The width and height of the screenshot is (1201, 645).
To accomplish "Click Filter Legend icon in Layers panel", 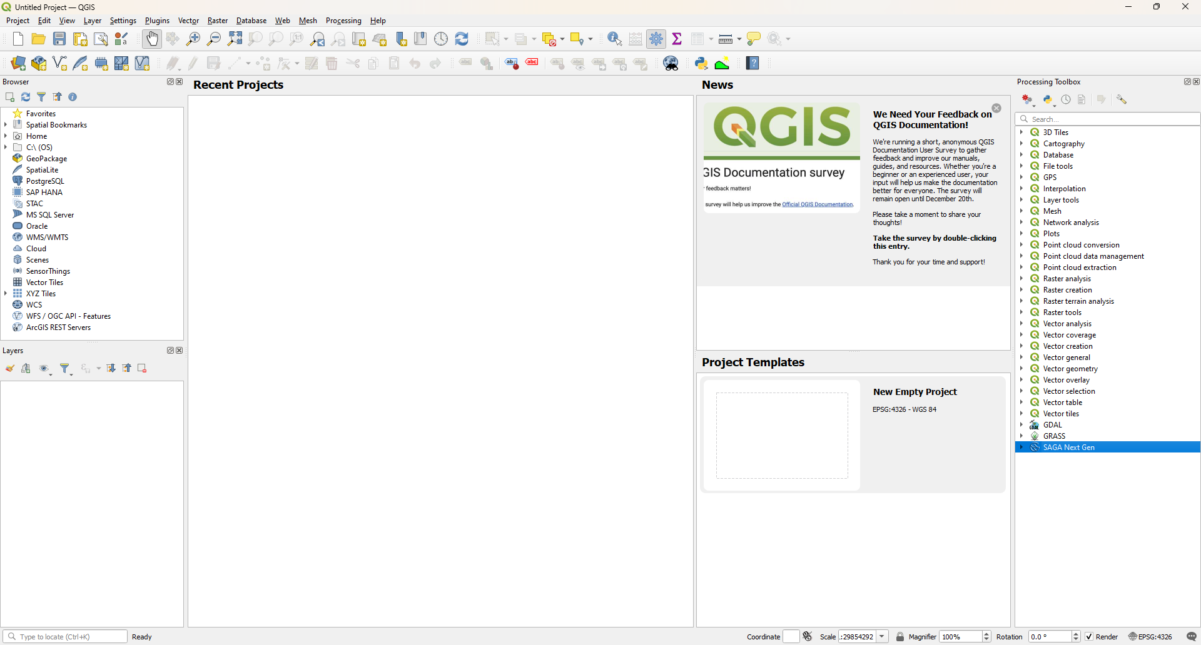I will pyautogui.click(x=65, y=369).
